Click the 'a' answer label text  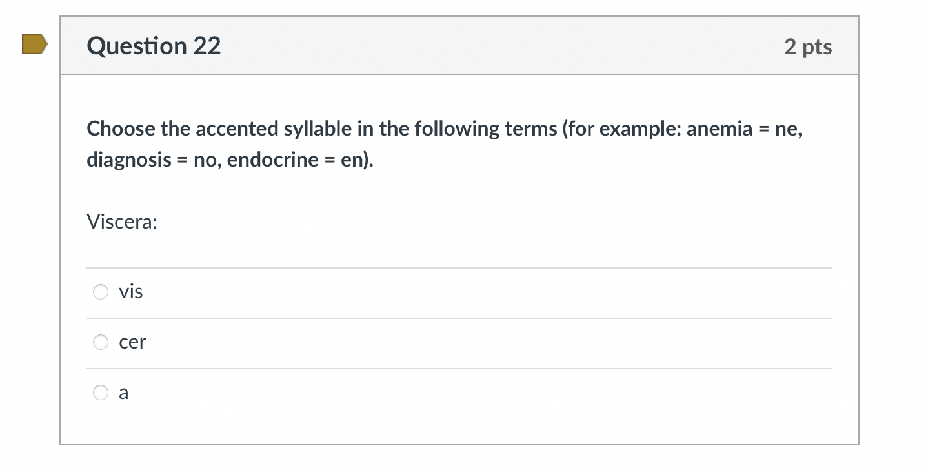tap(124, 393)
